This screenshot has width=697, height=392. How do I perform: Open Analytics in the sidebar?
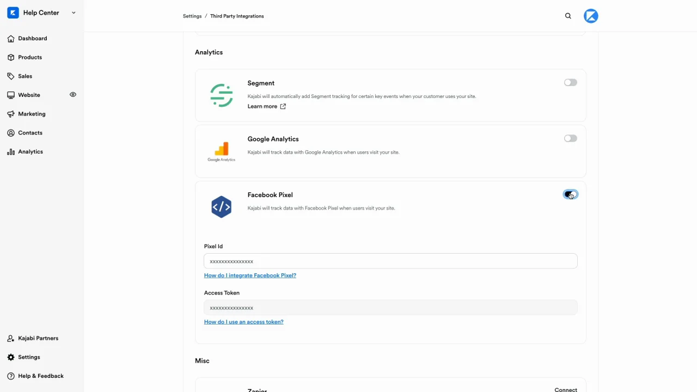[30, 152]
